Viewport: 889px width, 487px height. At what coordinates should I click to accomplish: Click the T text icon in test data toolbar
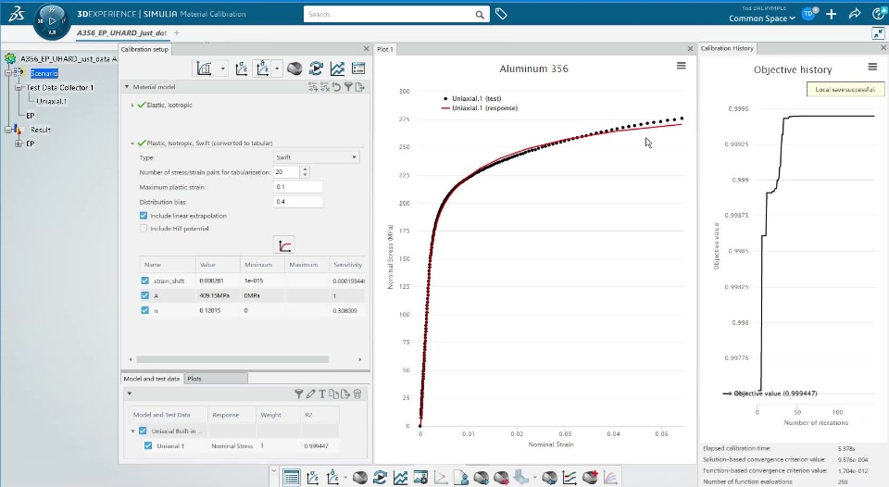point(322,393)
